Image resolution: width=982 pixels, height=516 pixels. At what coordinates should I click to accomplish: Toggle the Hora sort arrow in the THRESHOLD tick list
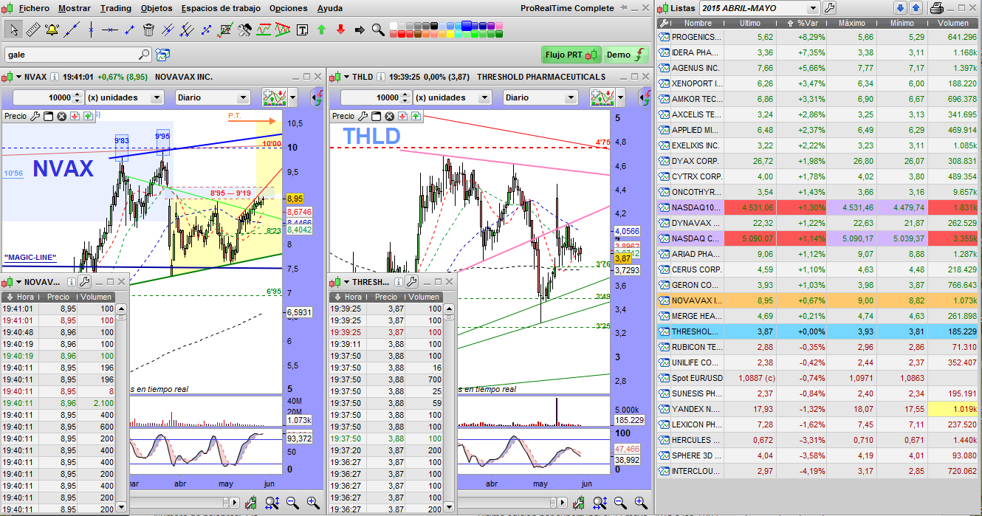(x=338, y=297)
